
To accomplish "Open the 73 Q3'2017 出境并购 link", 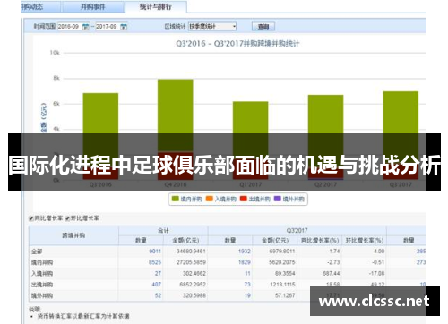I will (247, 285).
